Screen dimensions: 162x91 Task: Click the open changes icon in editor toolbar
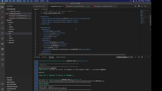[x=135, y=6]
